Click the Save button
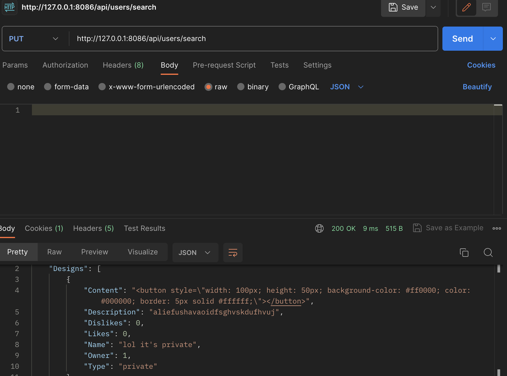The image size is (507, 376). coord(403,7)
